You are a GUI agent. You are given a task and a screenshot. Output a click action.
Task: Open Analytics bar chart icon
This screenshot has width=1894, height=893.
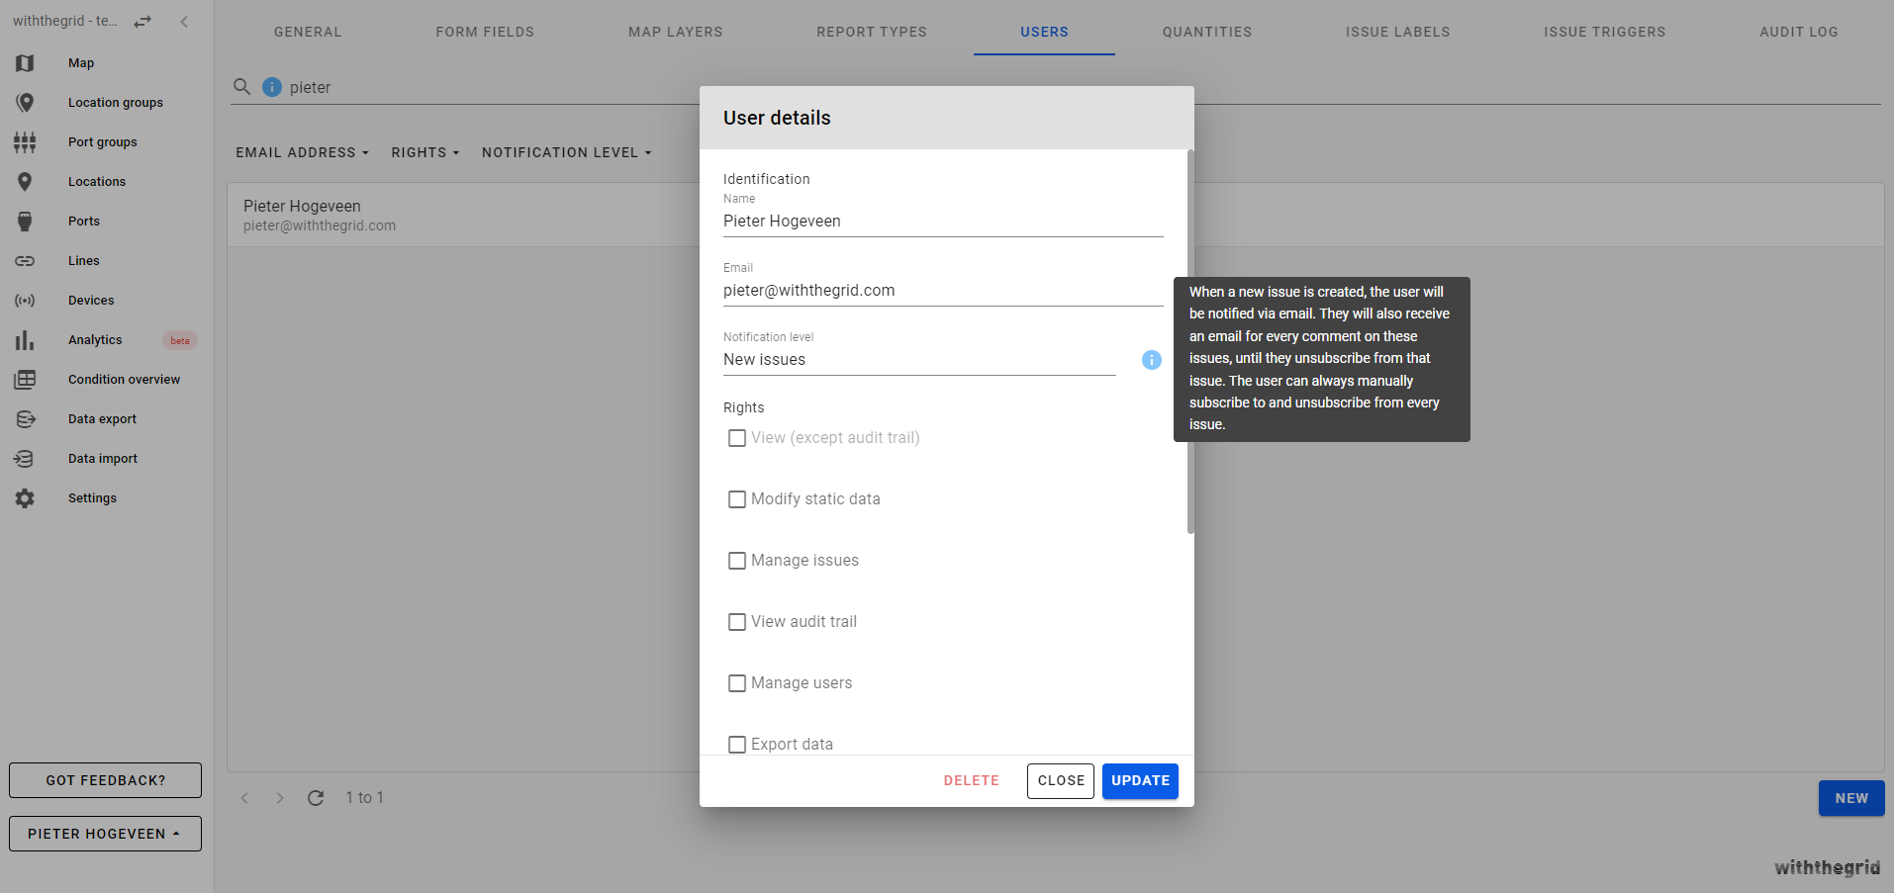pyautogui.click(x=25, y=340)
